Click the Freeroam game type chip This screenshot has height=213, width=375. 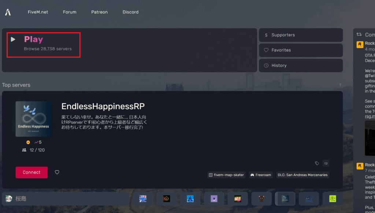261,175
